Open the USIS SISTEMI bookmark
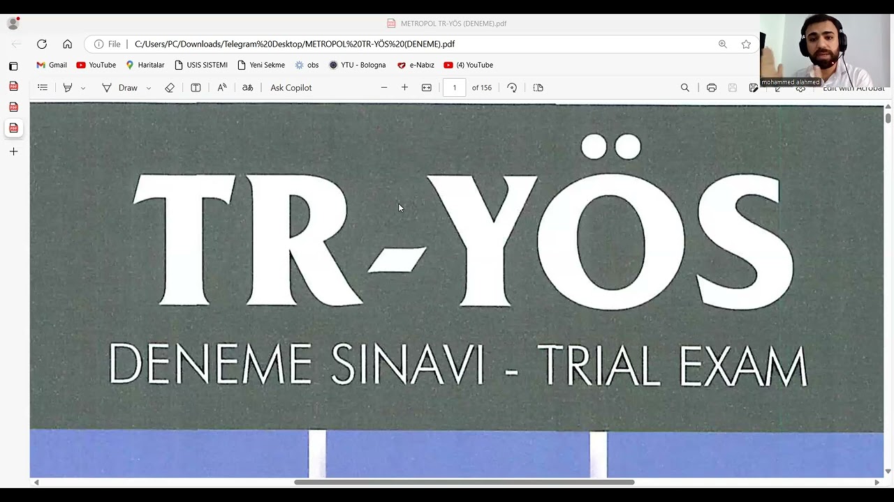 [x=201, y=65]
